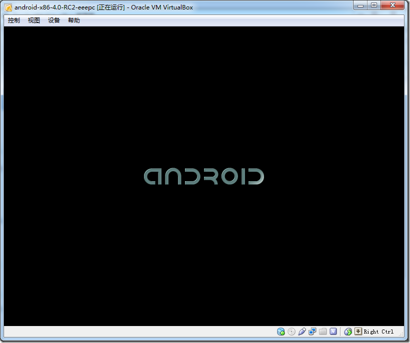Click the network adapter status icon

(312, 332)
